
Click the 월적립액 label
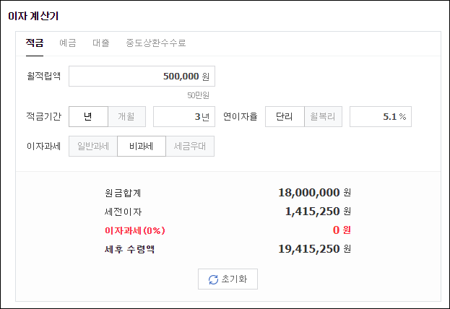(x=43, y=76)
